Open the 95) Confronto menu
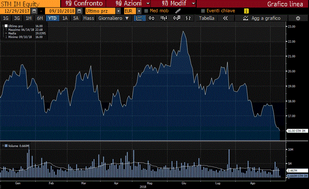Viewport: 309px width, 189px height. tap(84, 3)
